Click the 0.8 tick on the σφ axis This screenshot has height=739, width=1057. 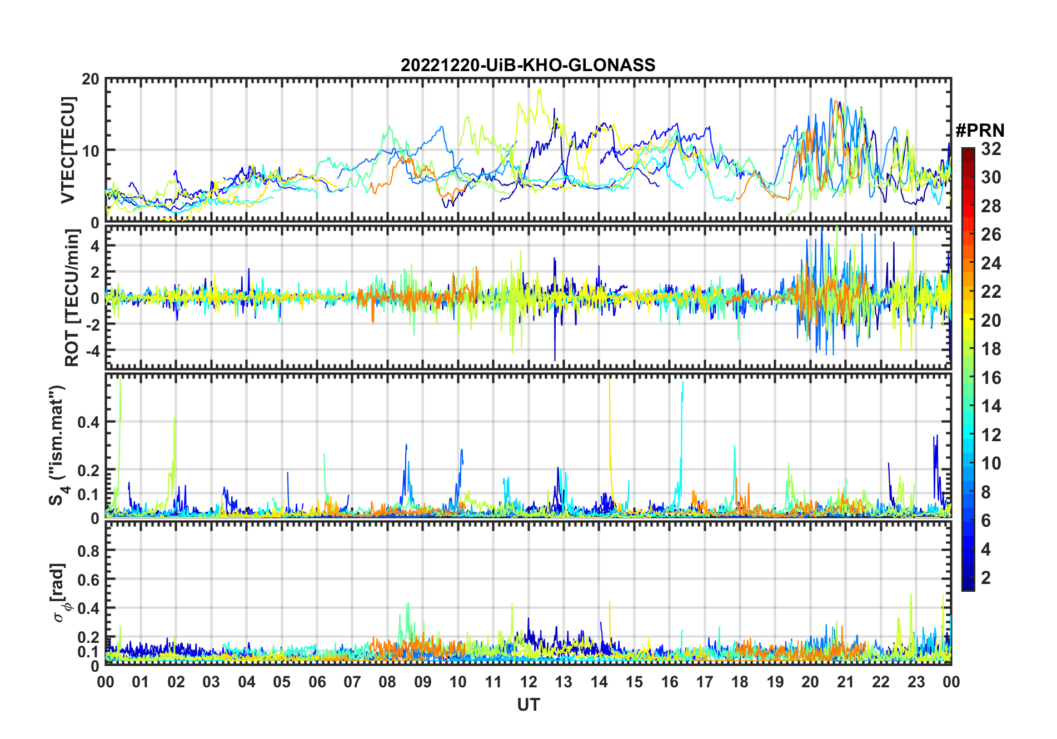tap(89, 551)
